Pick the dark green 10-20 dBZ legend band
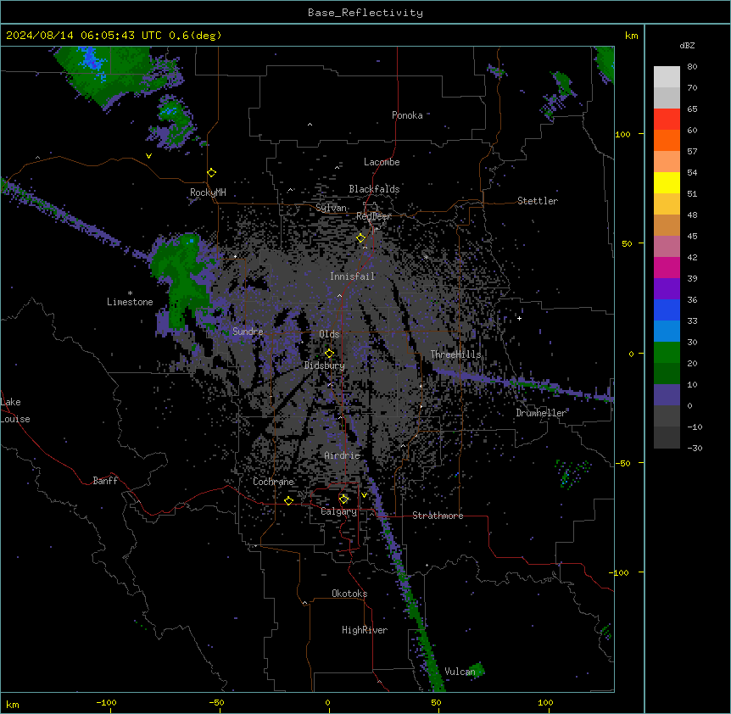731x714 pixels. coord(667,374)
